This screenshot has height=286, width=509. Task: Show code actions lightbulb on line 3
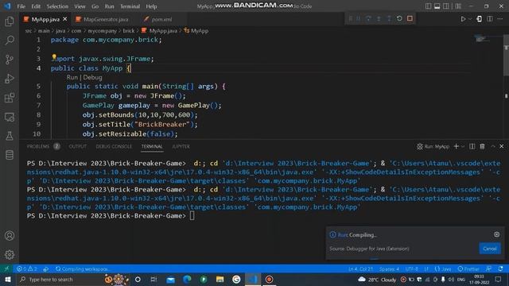[54, 57]
